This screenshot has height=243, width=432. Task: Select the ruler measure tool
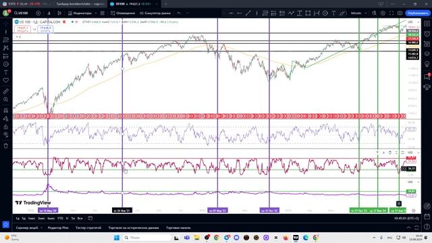(6, 91)
